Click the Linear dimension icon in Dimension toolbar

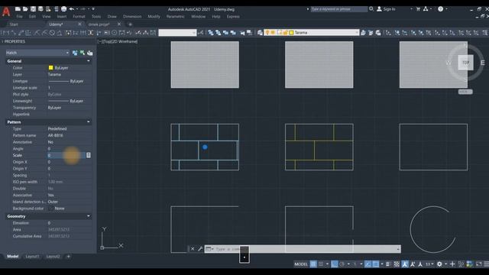[5, 32]
